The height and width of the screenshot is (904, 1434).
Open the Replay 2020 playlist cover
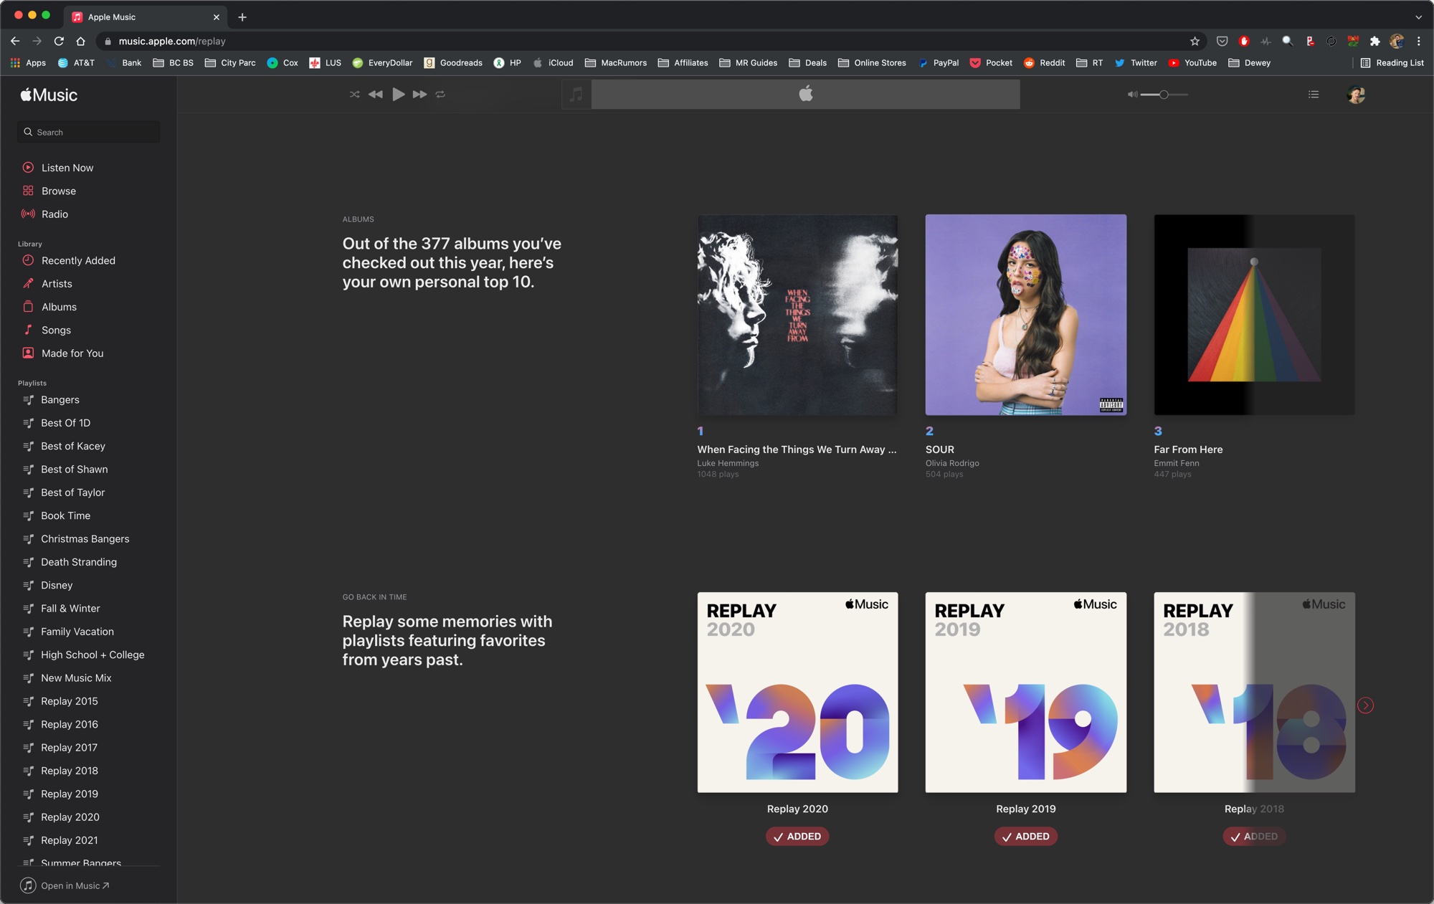[797, 692]
